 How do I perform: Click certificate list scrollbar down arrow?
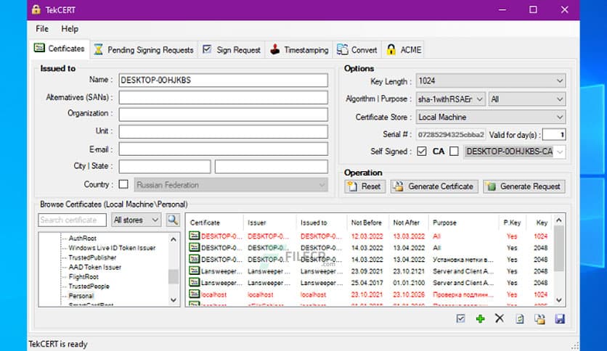click(x=558, y=300)
